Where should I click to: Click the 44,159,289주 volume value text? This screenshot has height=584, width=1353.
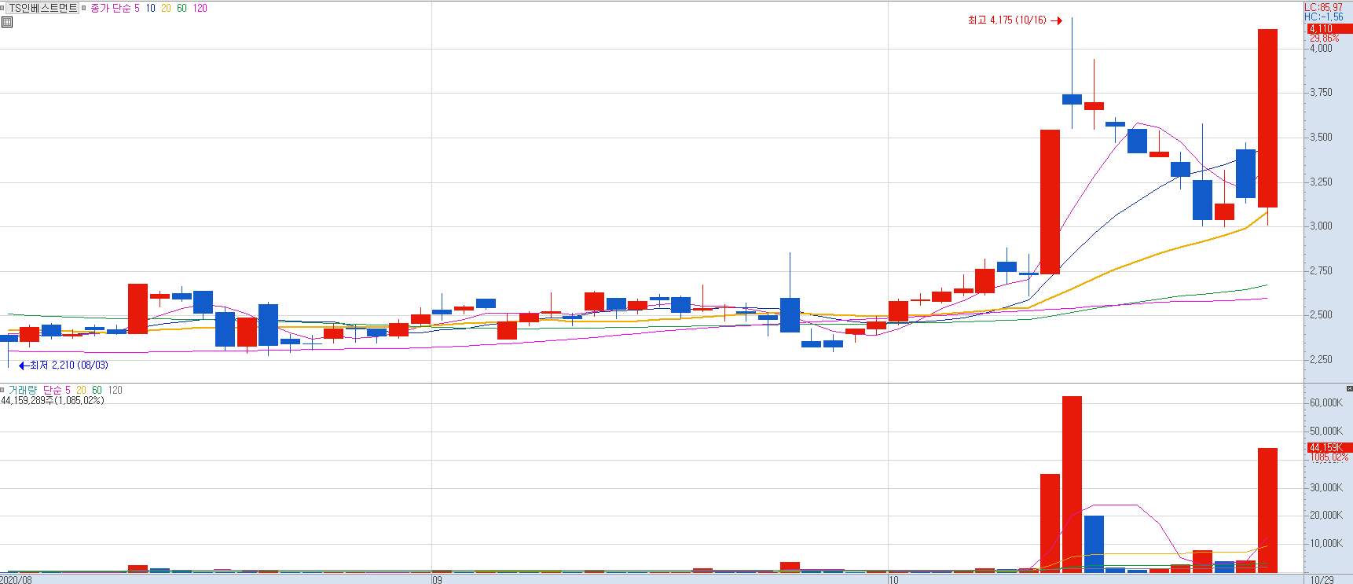(53, 400)
